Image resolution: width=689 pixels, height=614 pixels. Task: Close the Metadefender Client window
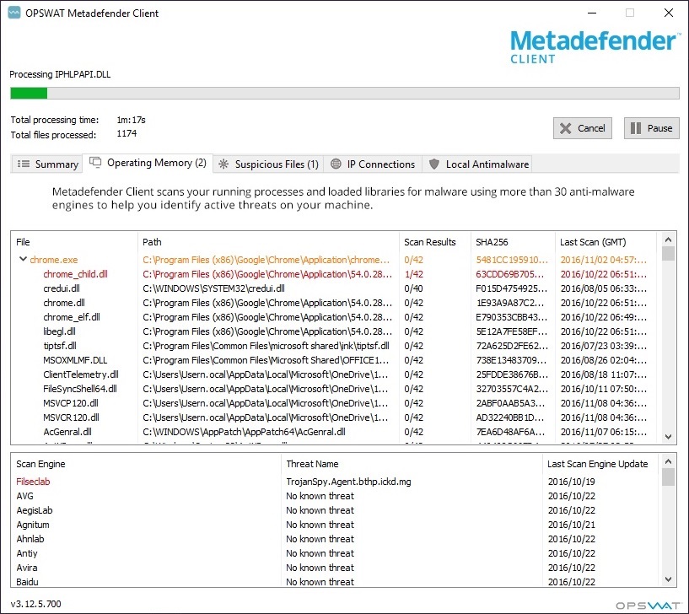point(669,13)
